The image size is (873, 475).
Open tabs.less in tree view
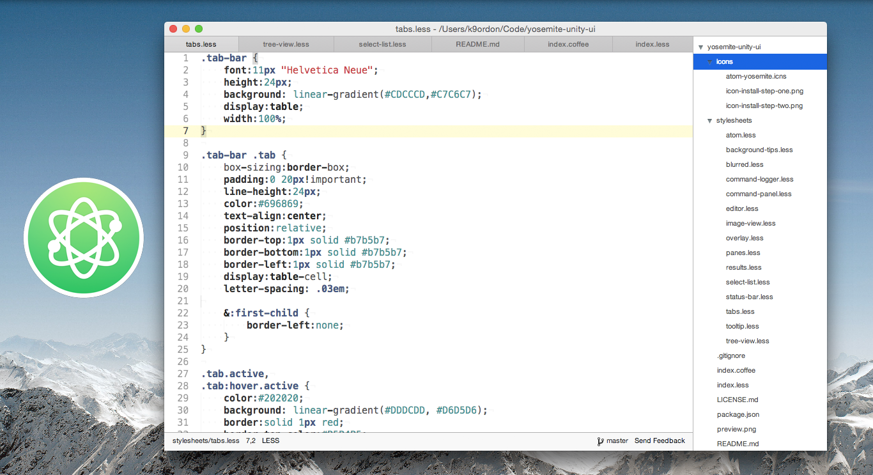pyautogui.click(x=740, y=311)
